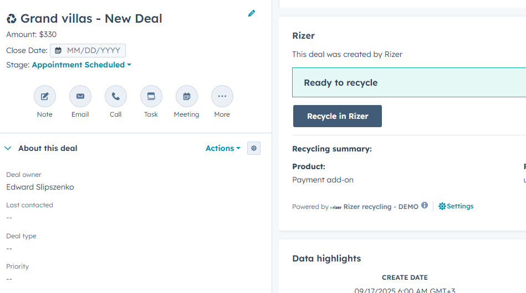
Task: Click the Deal type empty field
Action: click(9, 248)
